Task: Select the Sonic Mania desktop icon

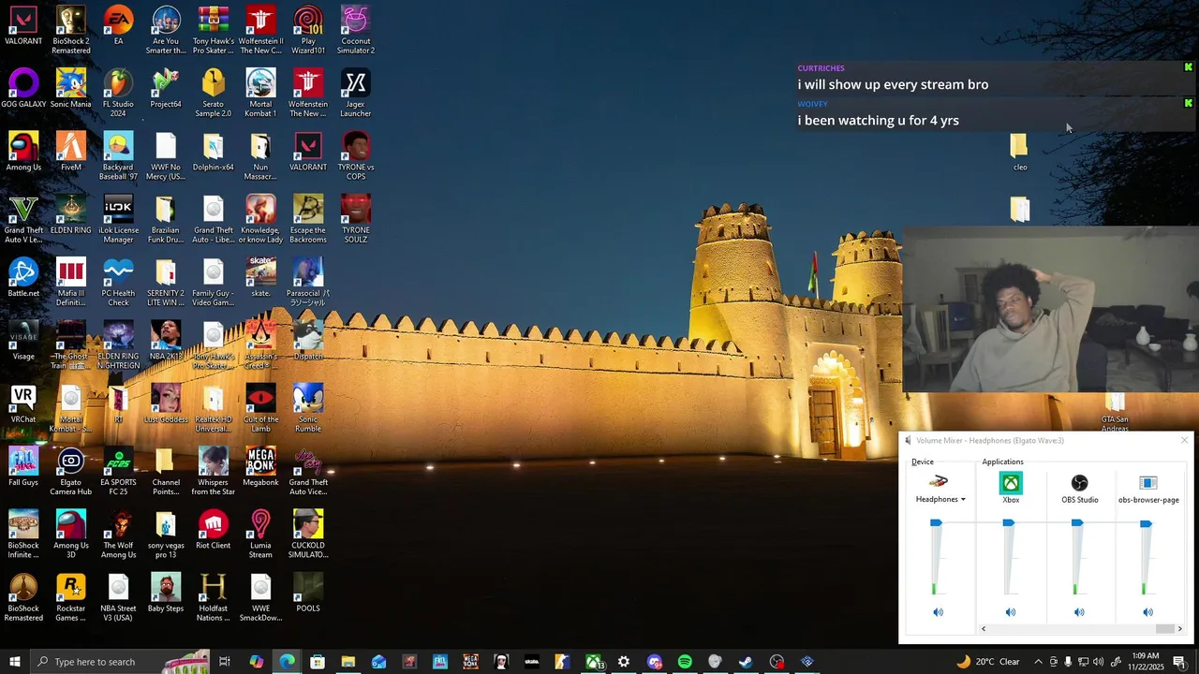Action: pyautogui.click(x=70, y=88)
